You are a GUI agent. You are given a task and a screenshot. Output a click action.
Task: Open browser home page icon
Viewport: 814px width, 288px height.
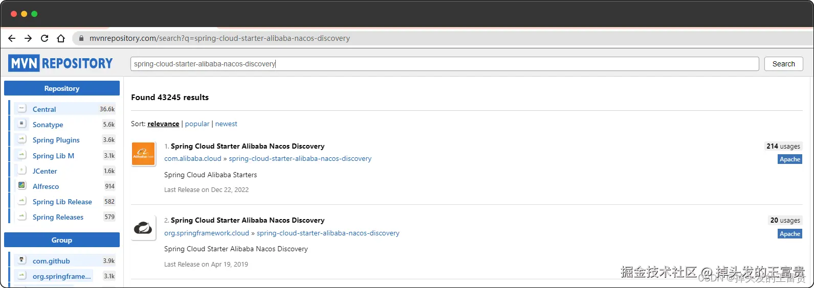point(61,38)
